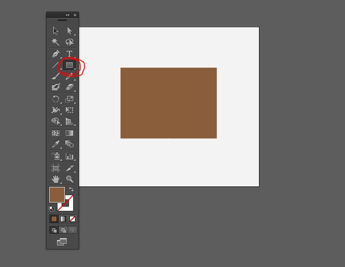Click the brown Fill color box
The height and width of the screenshot is (267, 345).
57,195
